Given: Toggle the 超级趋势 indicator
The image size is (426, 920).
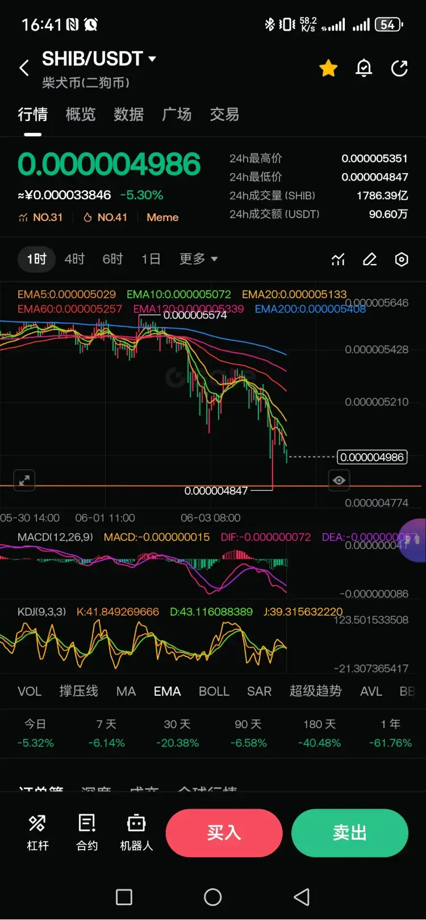Looking at the screenshot, I should coord(315,691).
